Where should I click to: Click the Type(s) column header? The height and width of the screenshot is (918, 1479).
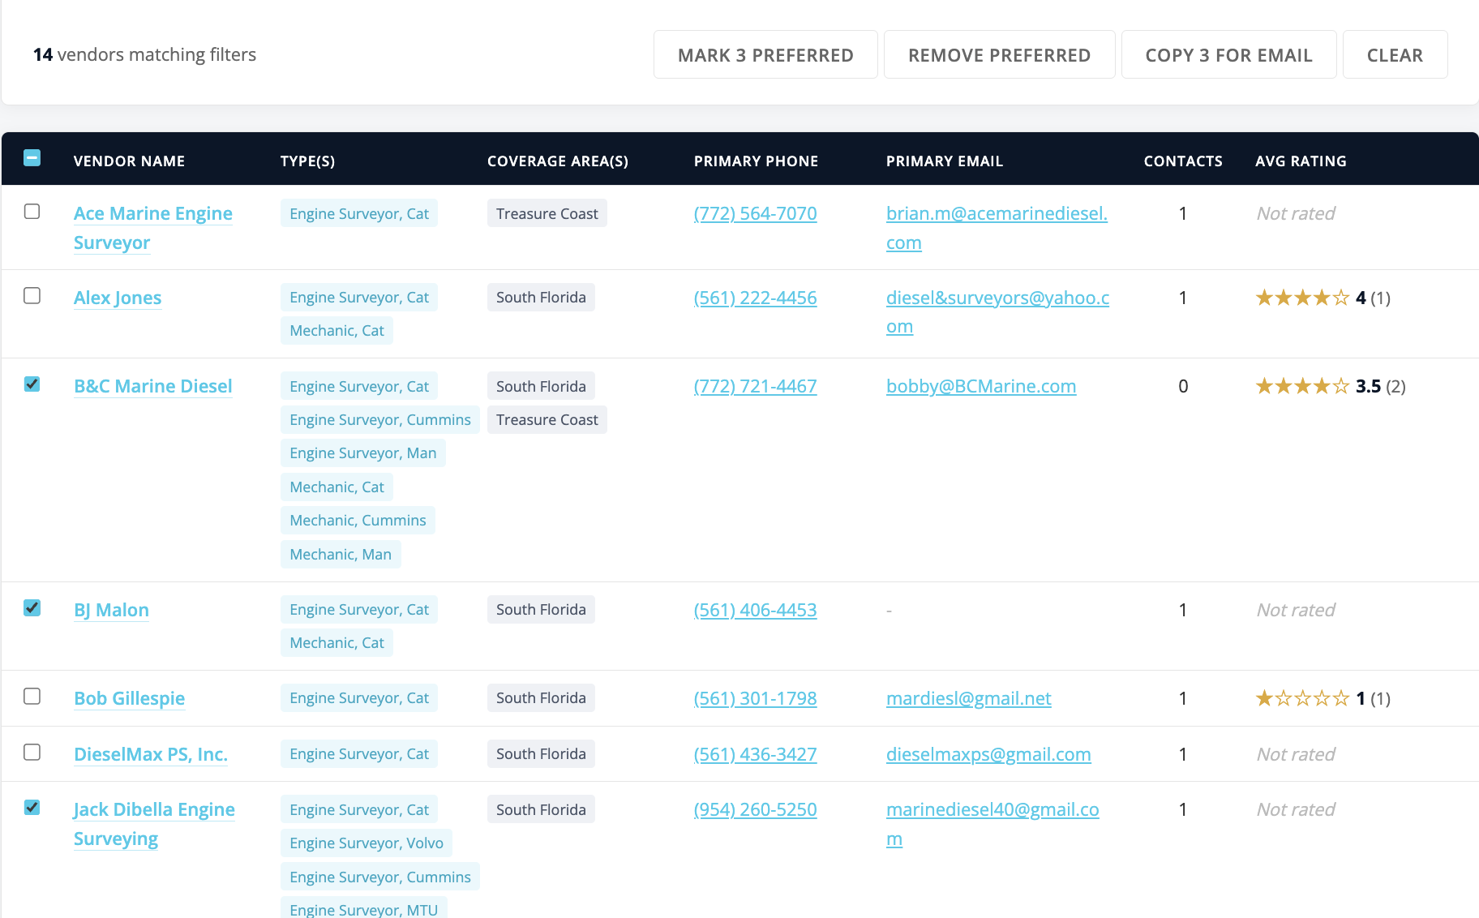(x=307, y=161)
